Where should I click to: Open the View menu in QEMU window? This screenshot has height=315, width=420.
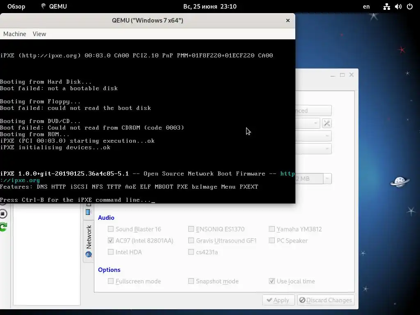point(39,34)
